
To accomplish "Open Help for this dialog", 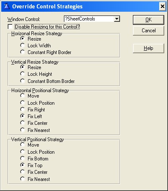I will tap(148, 48).
